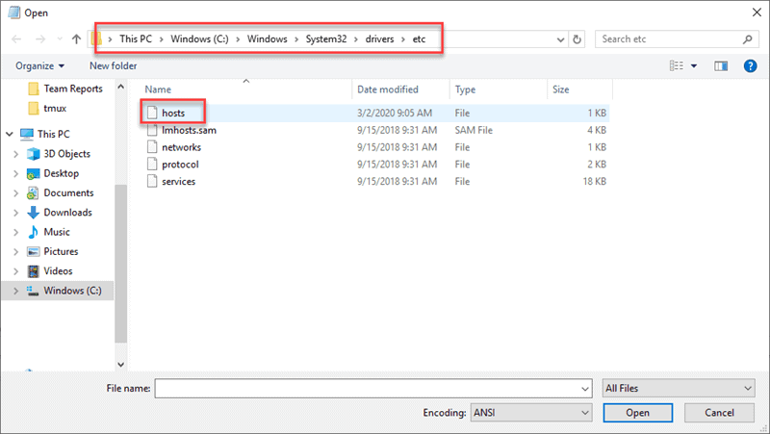Open the view options dropdown arrow
Viewport: 770px width, 434px height.
694,65
